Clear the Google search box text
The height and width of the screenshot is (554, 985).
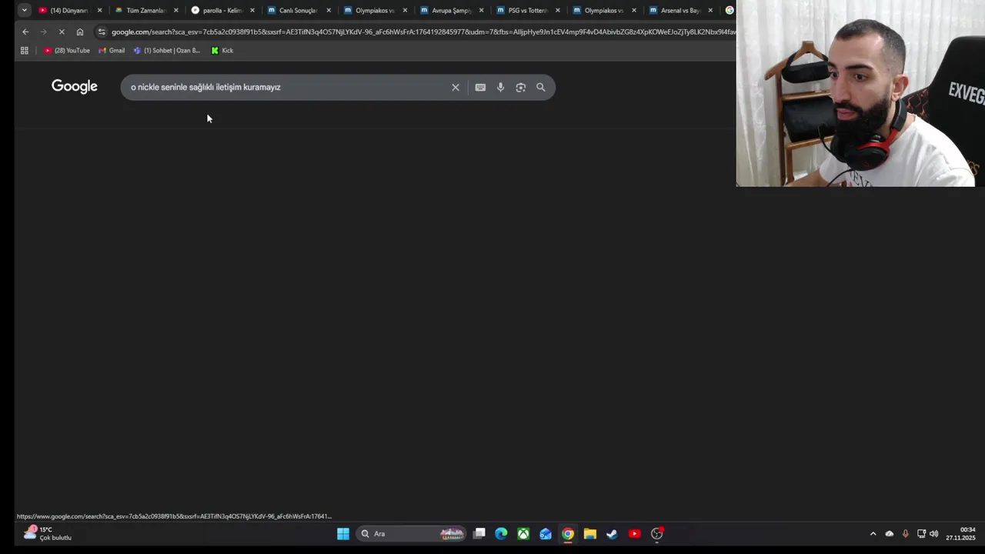click(456, 88)
